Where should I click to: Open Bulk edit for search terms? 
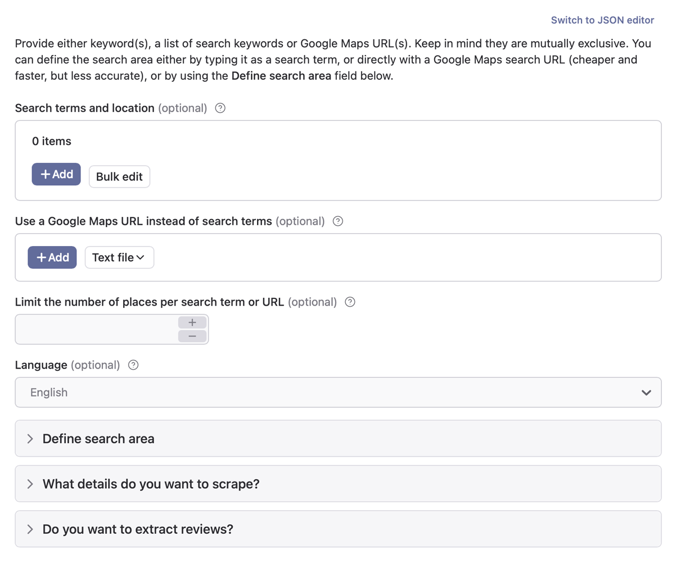pyautogui.click(x=119, y=176)
